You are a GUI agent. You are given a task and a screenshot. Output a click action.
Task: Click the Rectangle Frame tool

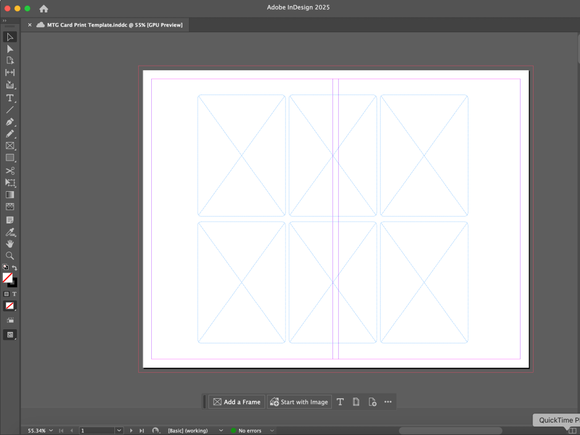tap(10, 146)
